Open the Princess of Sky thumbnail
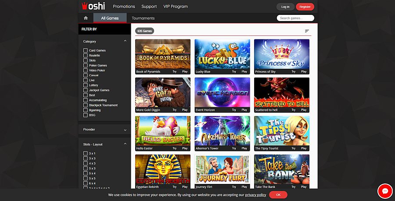Screen dimensions: 395x201 tap(282, 54)
